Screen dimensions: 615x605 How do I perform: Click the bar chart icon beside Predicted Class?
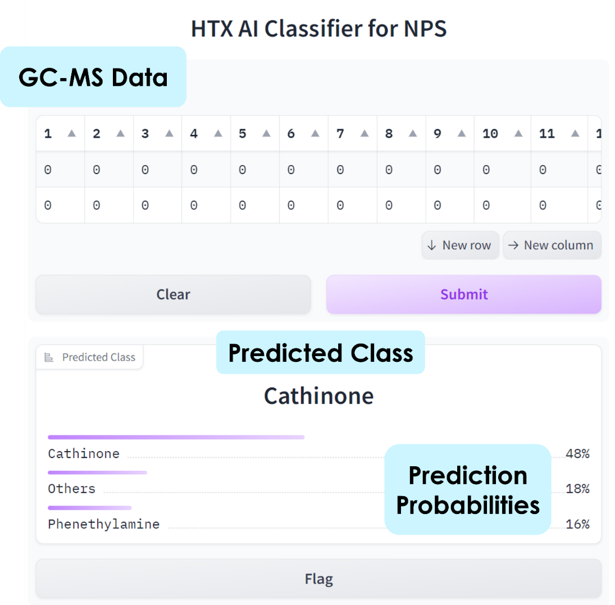pos(49,357)
